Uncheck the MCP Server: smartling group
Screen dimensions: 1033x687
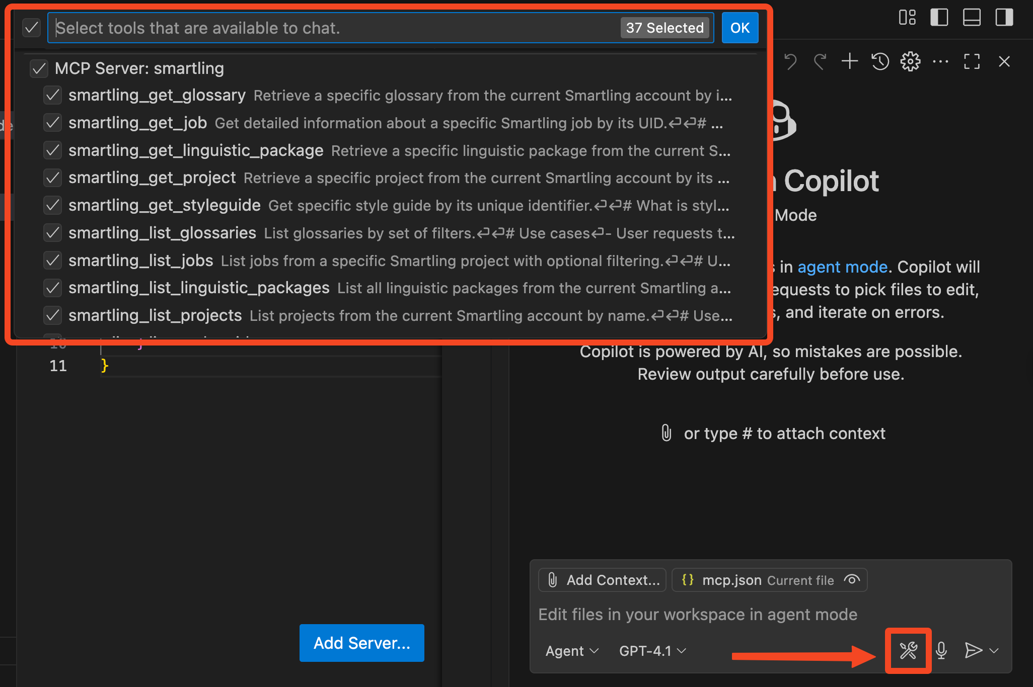point(39,68)
